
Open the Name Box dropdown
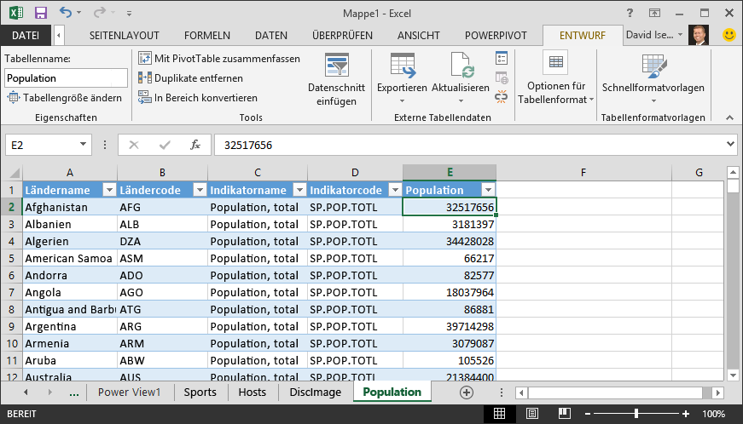point(83,144)
